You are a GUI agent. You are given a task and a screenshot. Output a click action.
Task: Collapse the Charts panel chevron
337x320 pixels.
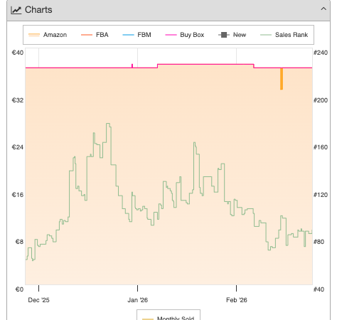coord(323,9)
